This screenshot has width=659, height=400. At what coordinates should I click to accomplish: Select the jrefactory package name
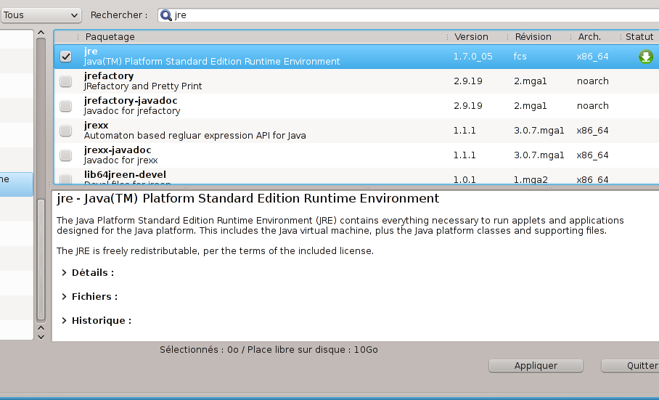[109, 76]
